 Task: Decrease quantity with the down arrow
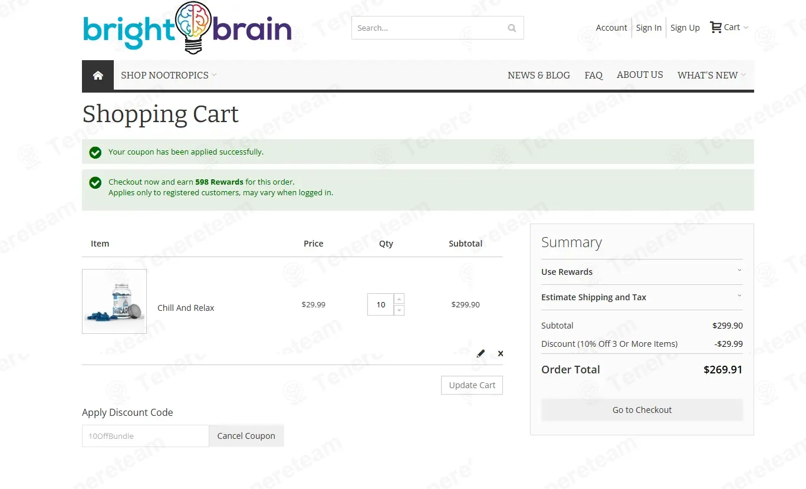click(399, 310)
